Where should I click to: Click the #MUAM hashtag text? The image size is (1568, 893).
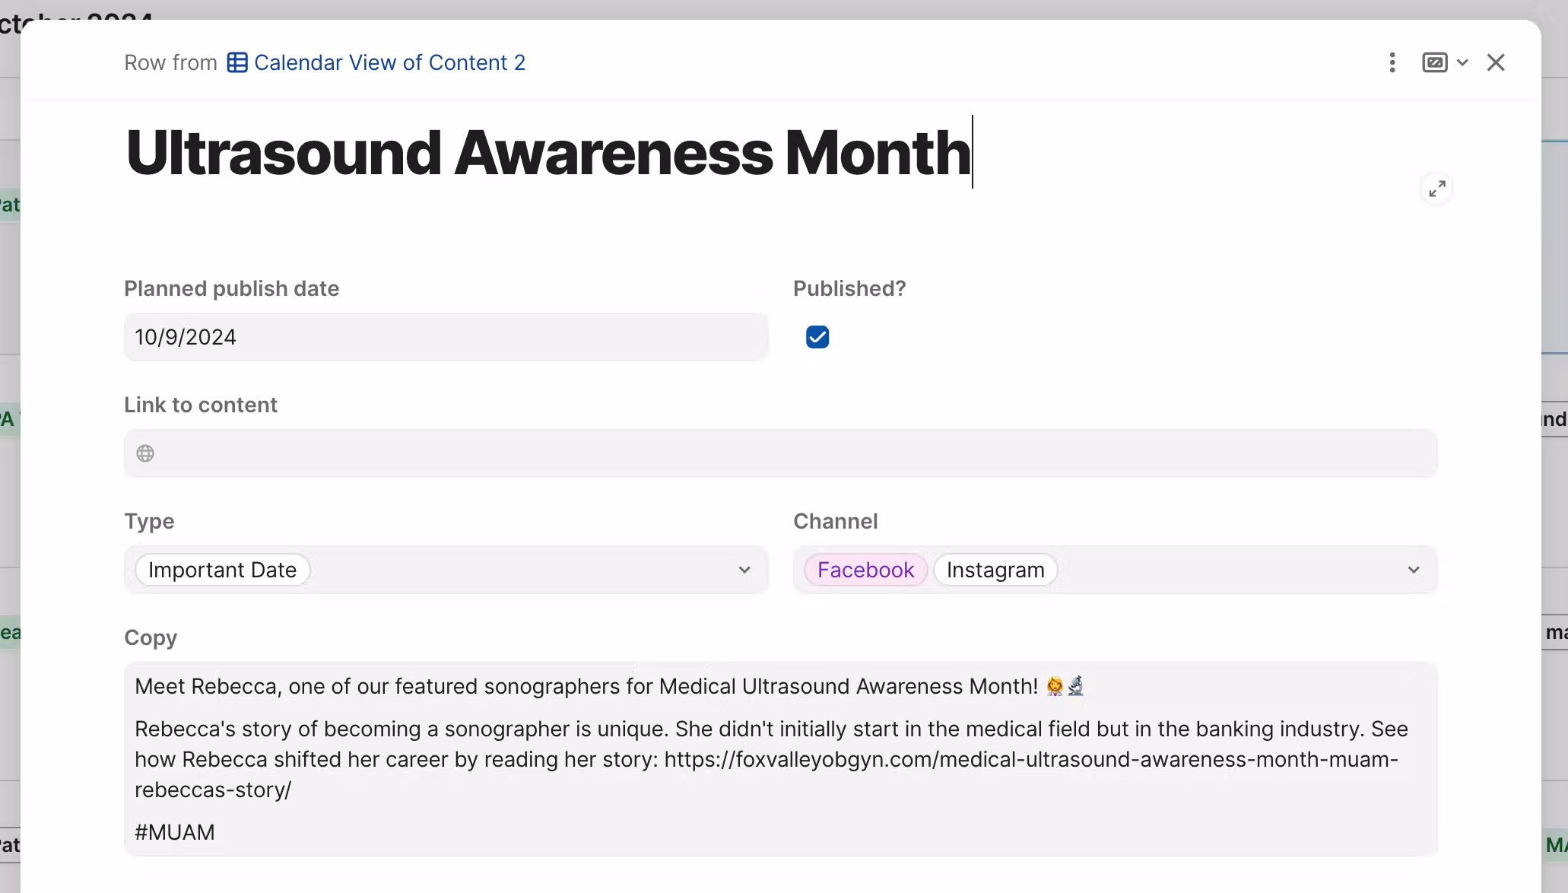click(175, 832)
